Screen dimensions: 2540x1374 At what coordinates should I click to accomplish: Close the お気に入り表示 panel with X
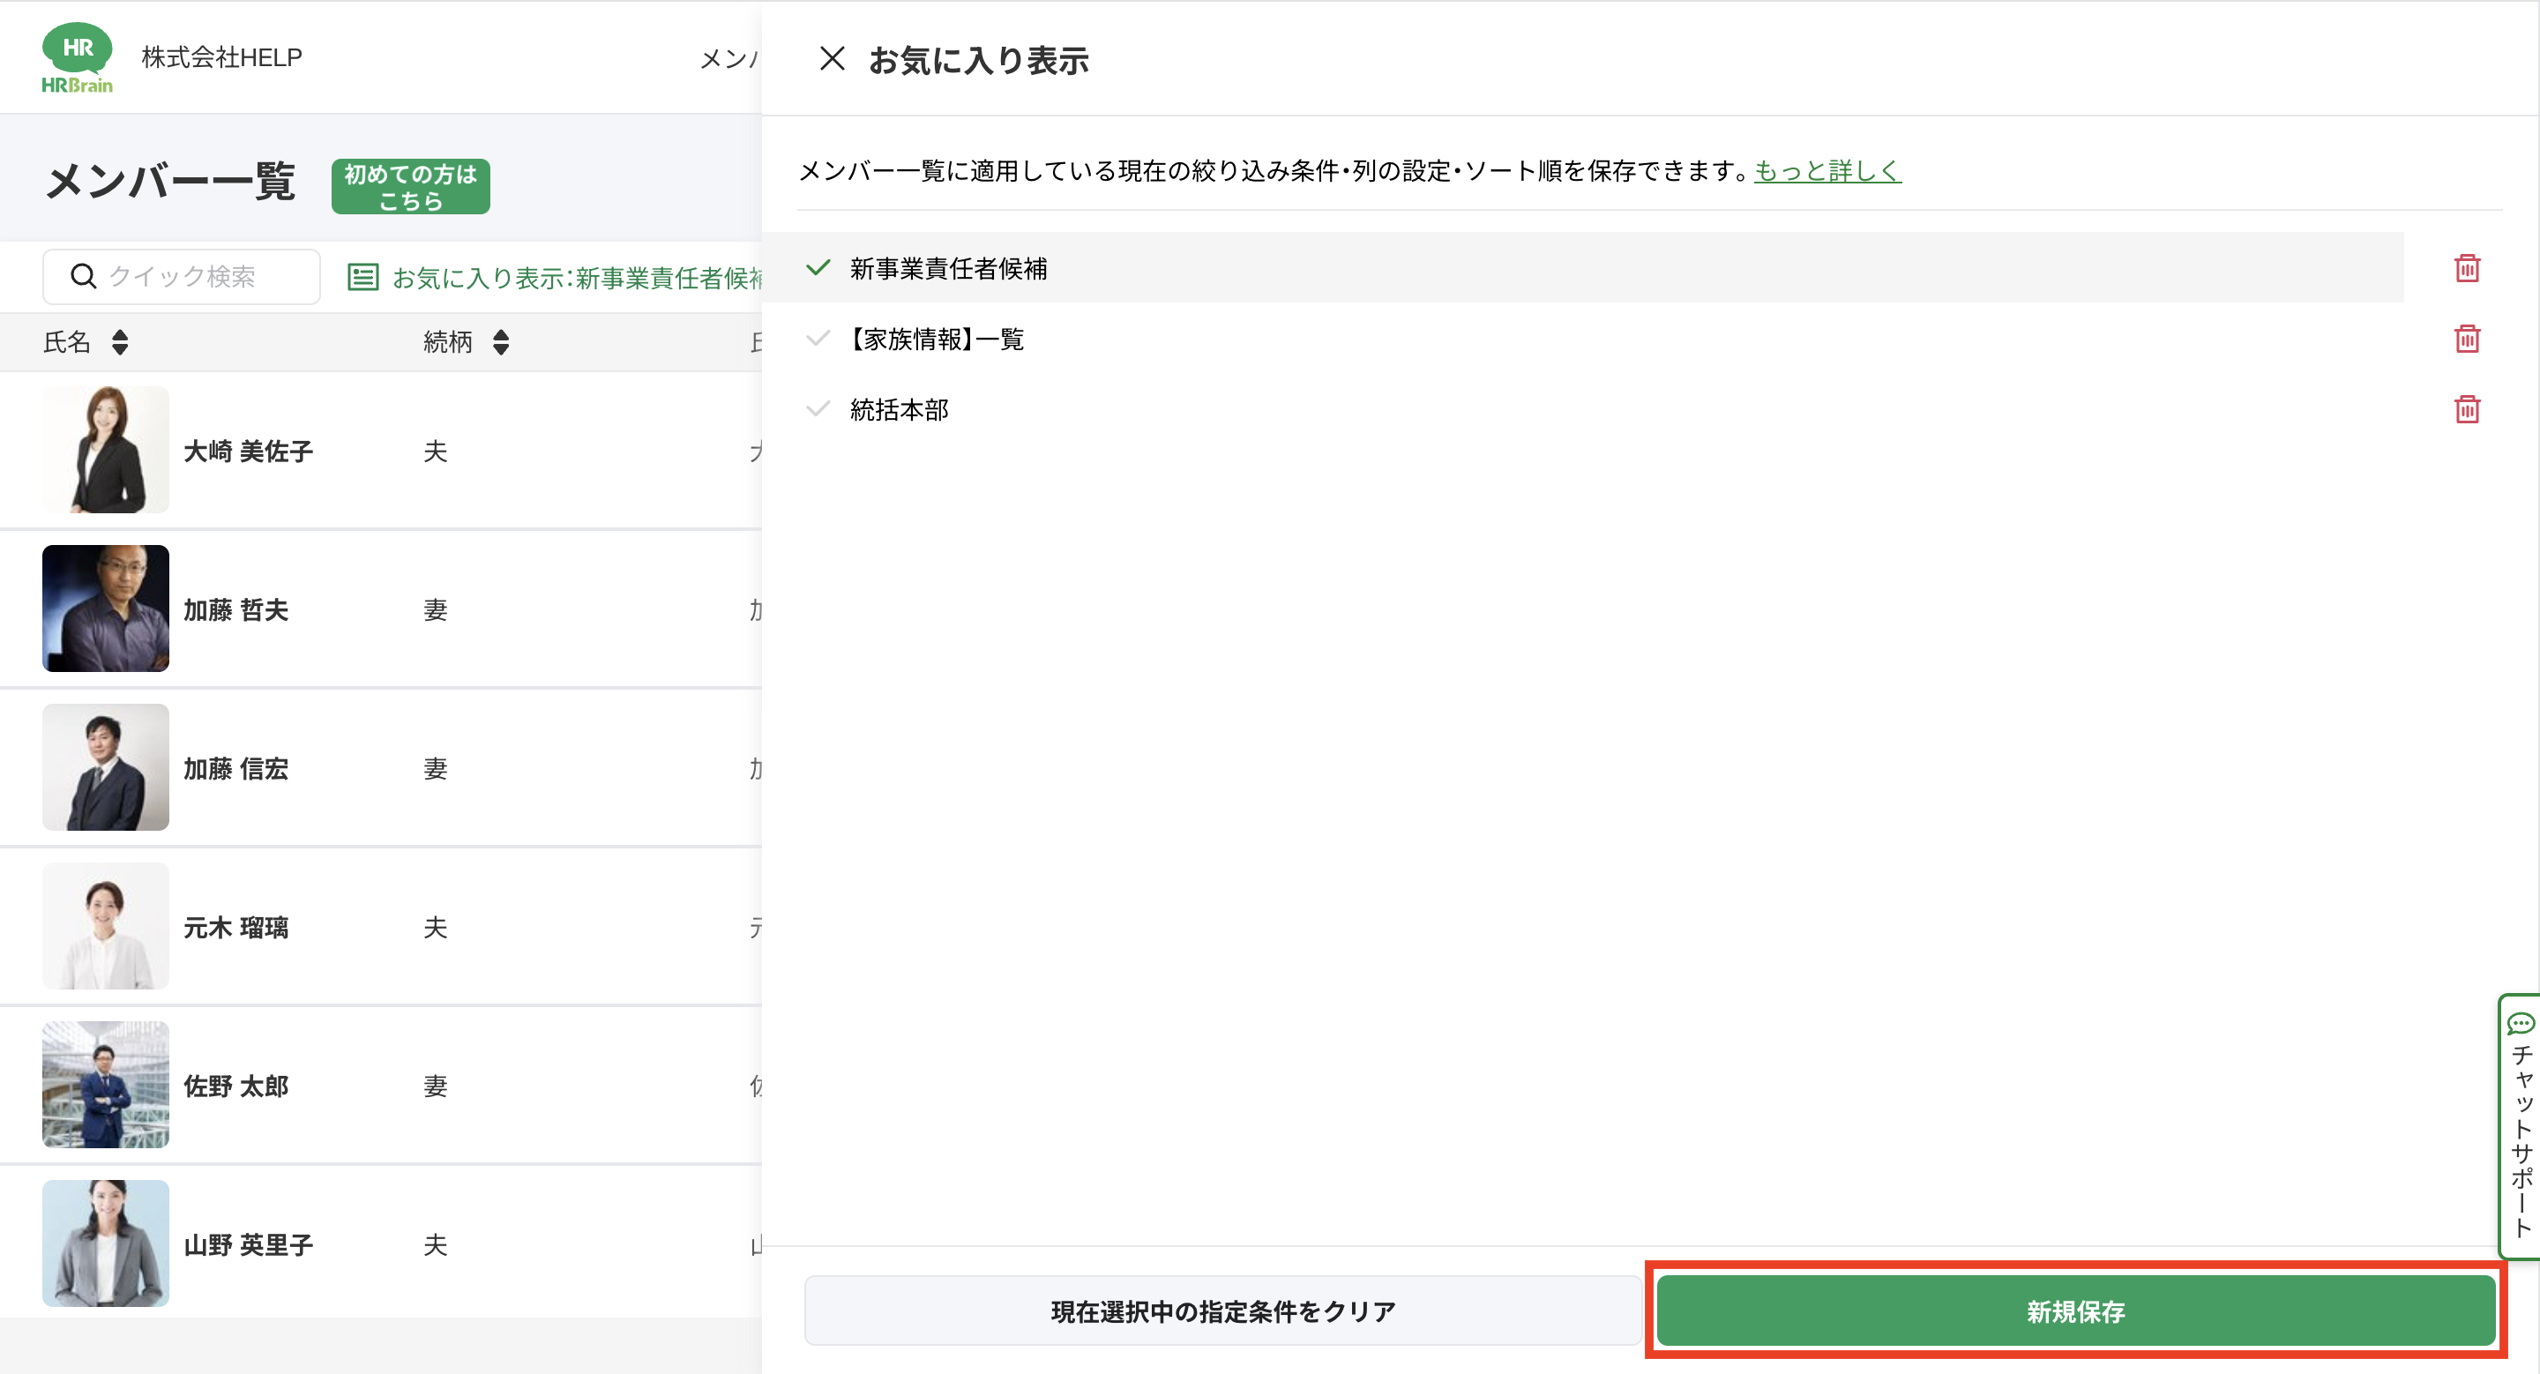(x=831, y=59)
